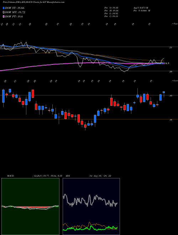Click the blue DOW ST legend swatch

(4, 8)
